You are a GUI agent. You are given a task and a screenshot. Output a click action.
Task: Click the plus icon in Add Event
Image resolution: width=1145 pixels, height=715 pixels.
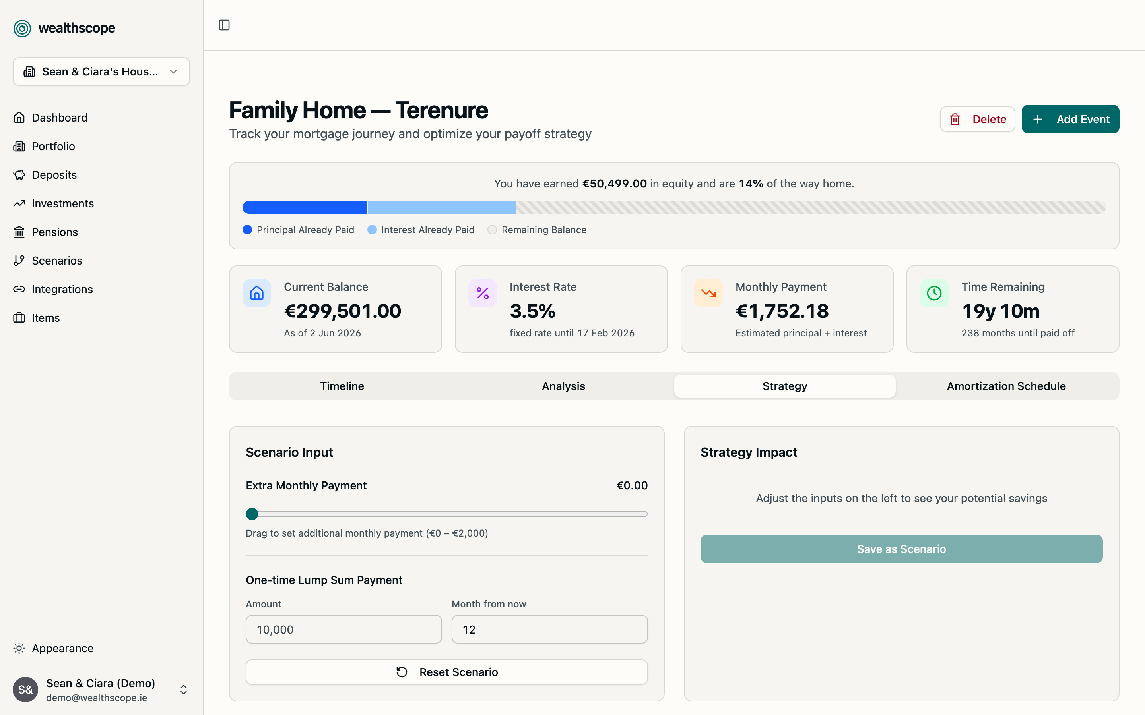point(1038,119)
